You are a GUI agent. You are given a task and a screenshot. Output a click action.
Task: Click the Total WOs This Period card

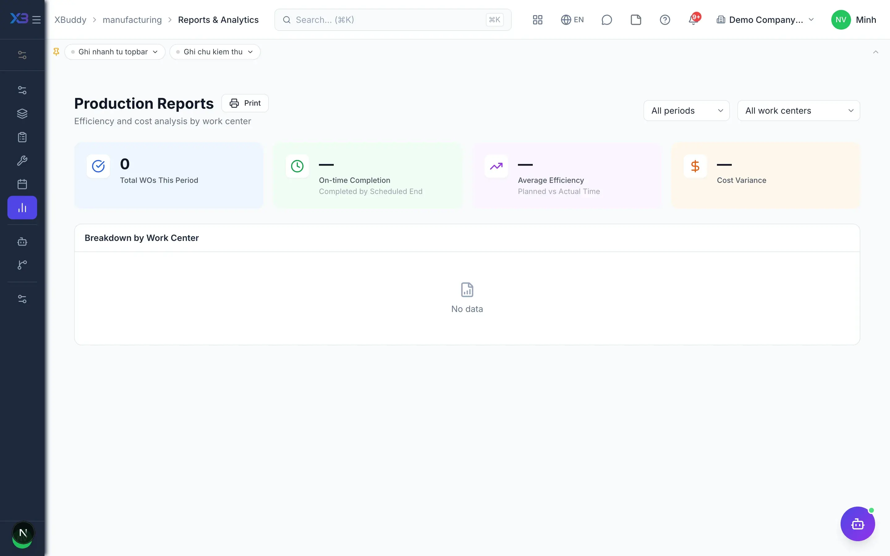(x=169, y=175)
